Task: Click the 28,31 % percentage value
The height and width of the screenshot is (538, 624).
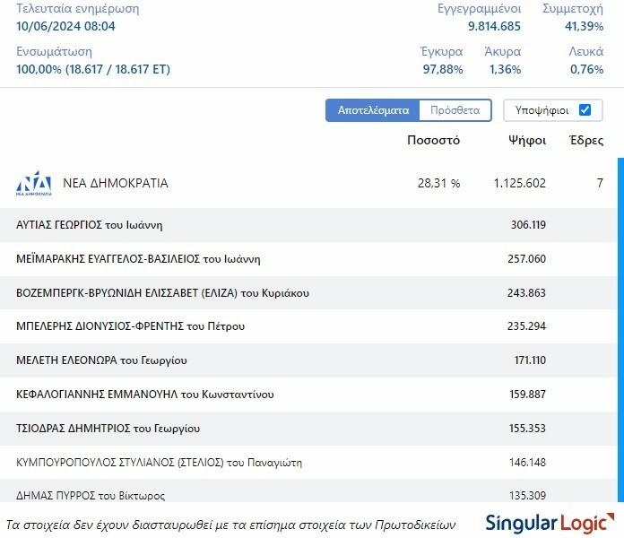Action: pos(439,183)
